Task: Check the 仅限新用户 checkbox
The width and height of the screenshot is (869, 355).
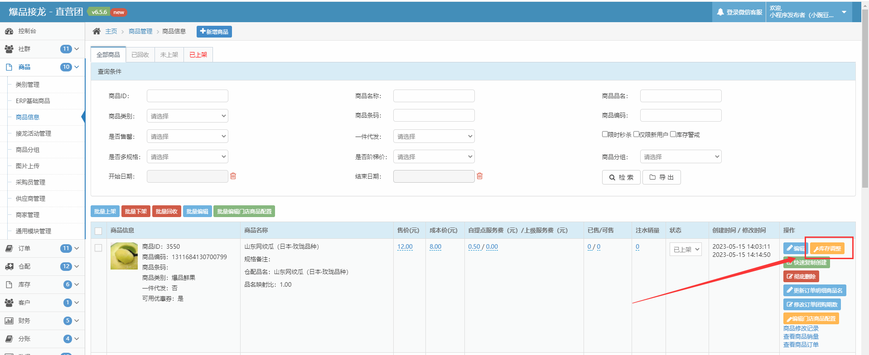Action: [x=636, y=134]
